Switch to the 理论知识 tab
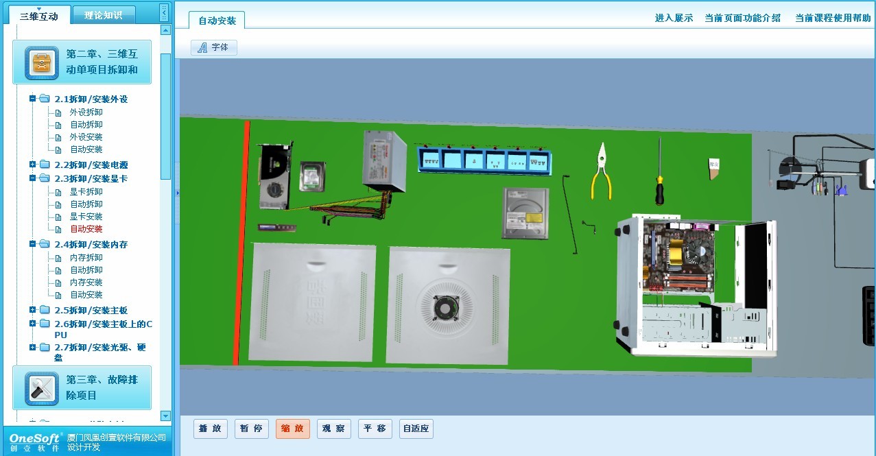The height and width of the screenshot is (456, 876). [104, 15]
